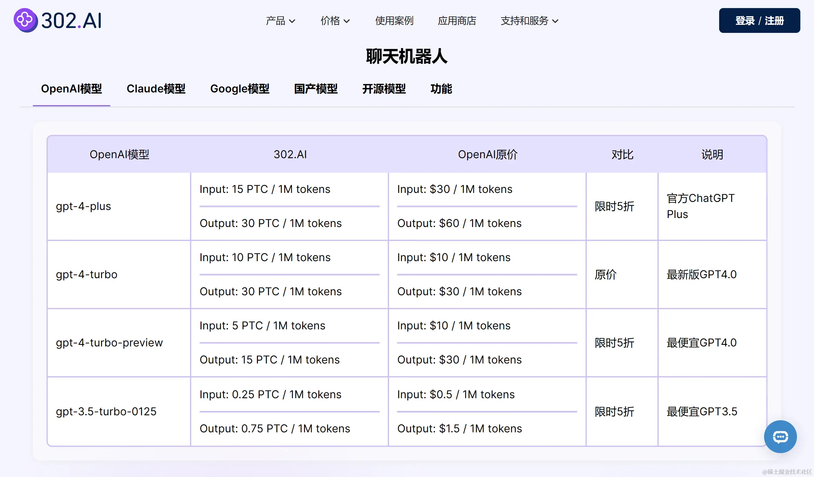Expand the 产品 dropdown chevron

pyautogui.click(x=292, y=21)
